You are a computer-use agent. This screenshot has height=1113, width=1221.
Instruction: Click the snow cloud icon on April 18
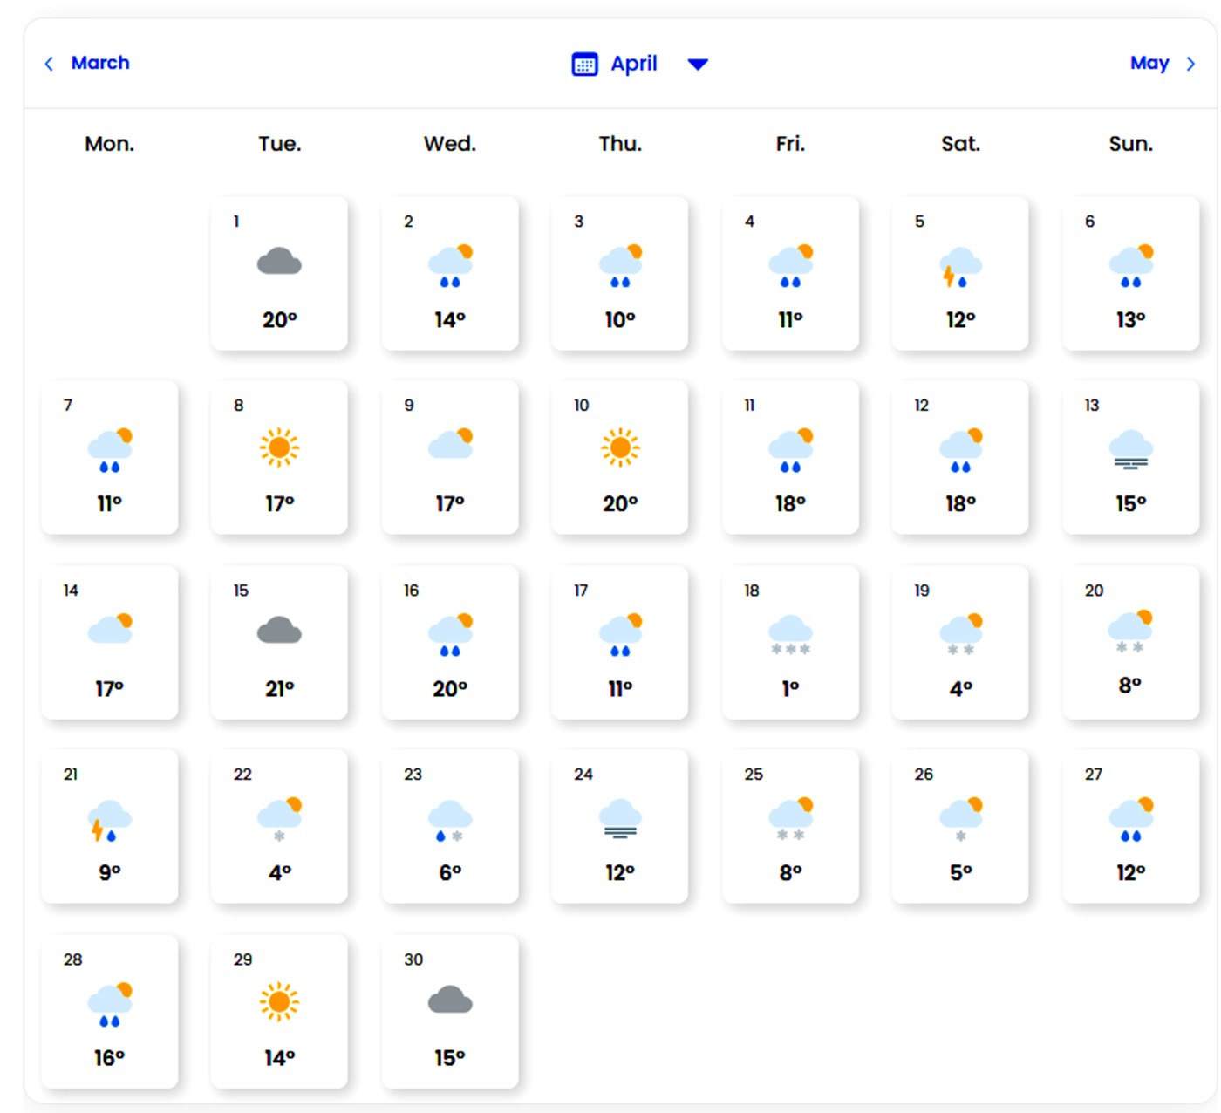790,634
